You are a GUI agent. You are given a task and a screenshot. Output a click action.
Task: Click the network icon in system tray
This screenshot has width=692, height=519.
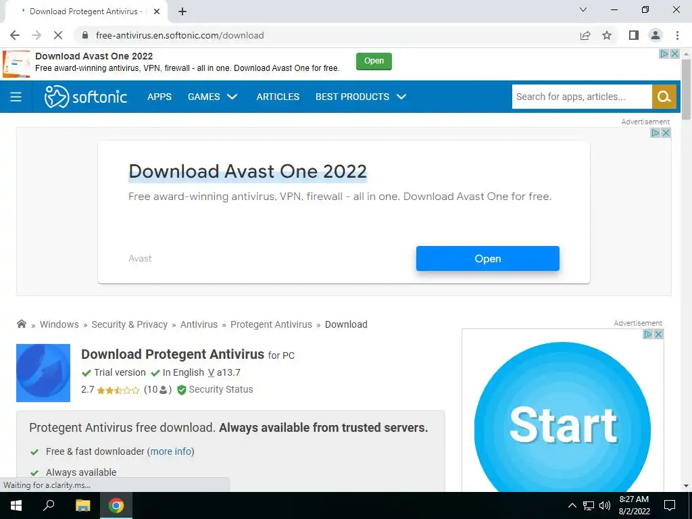(589, 505)
